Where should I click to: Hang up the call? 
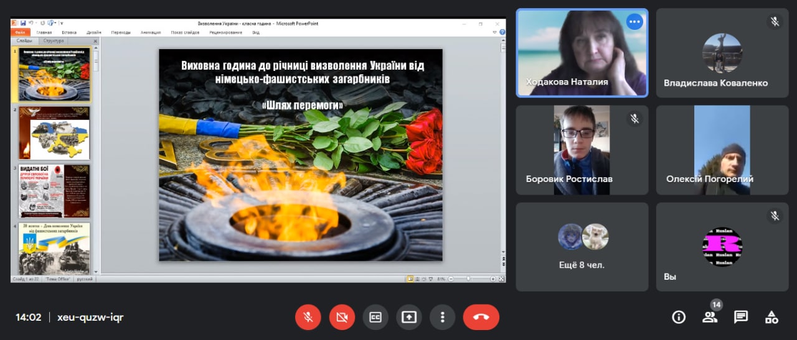pyautogui.click(x=481, y=317)
